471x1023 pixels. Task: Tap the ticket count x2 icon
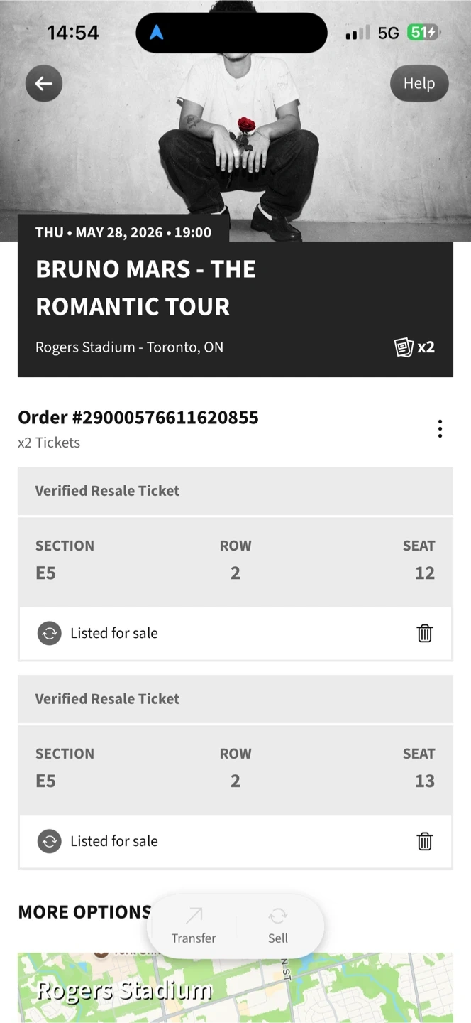[414, 347]
